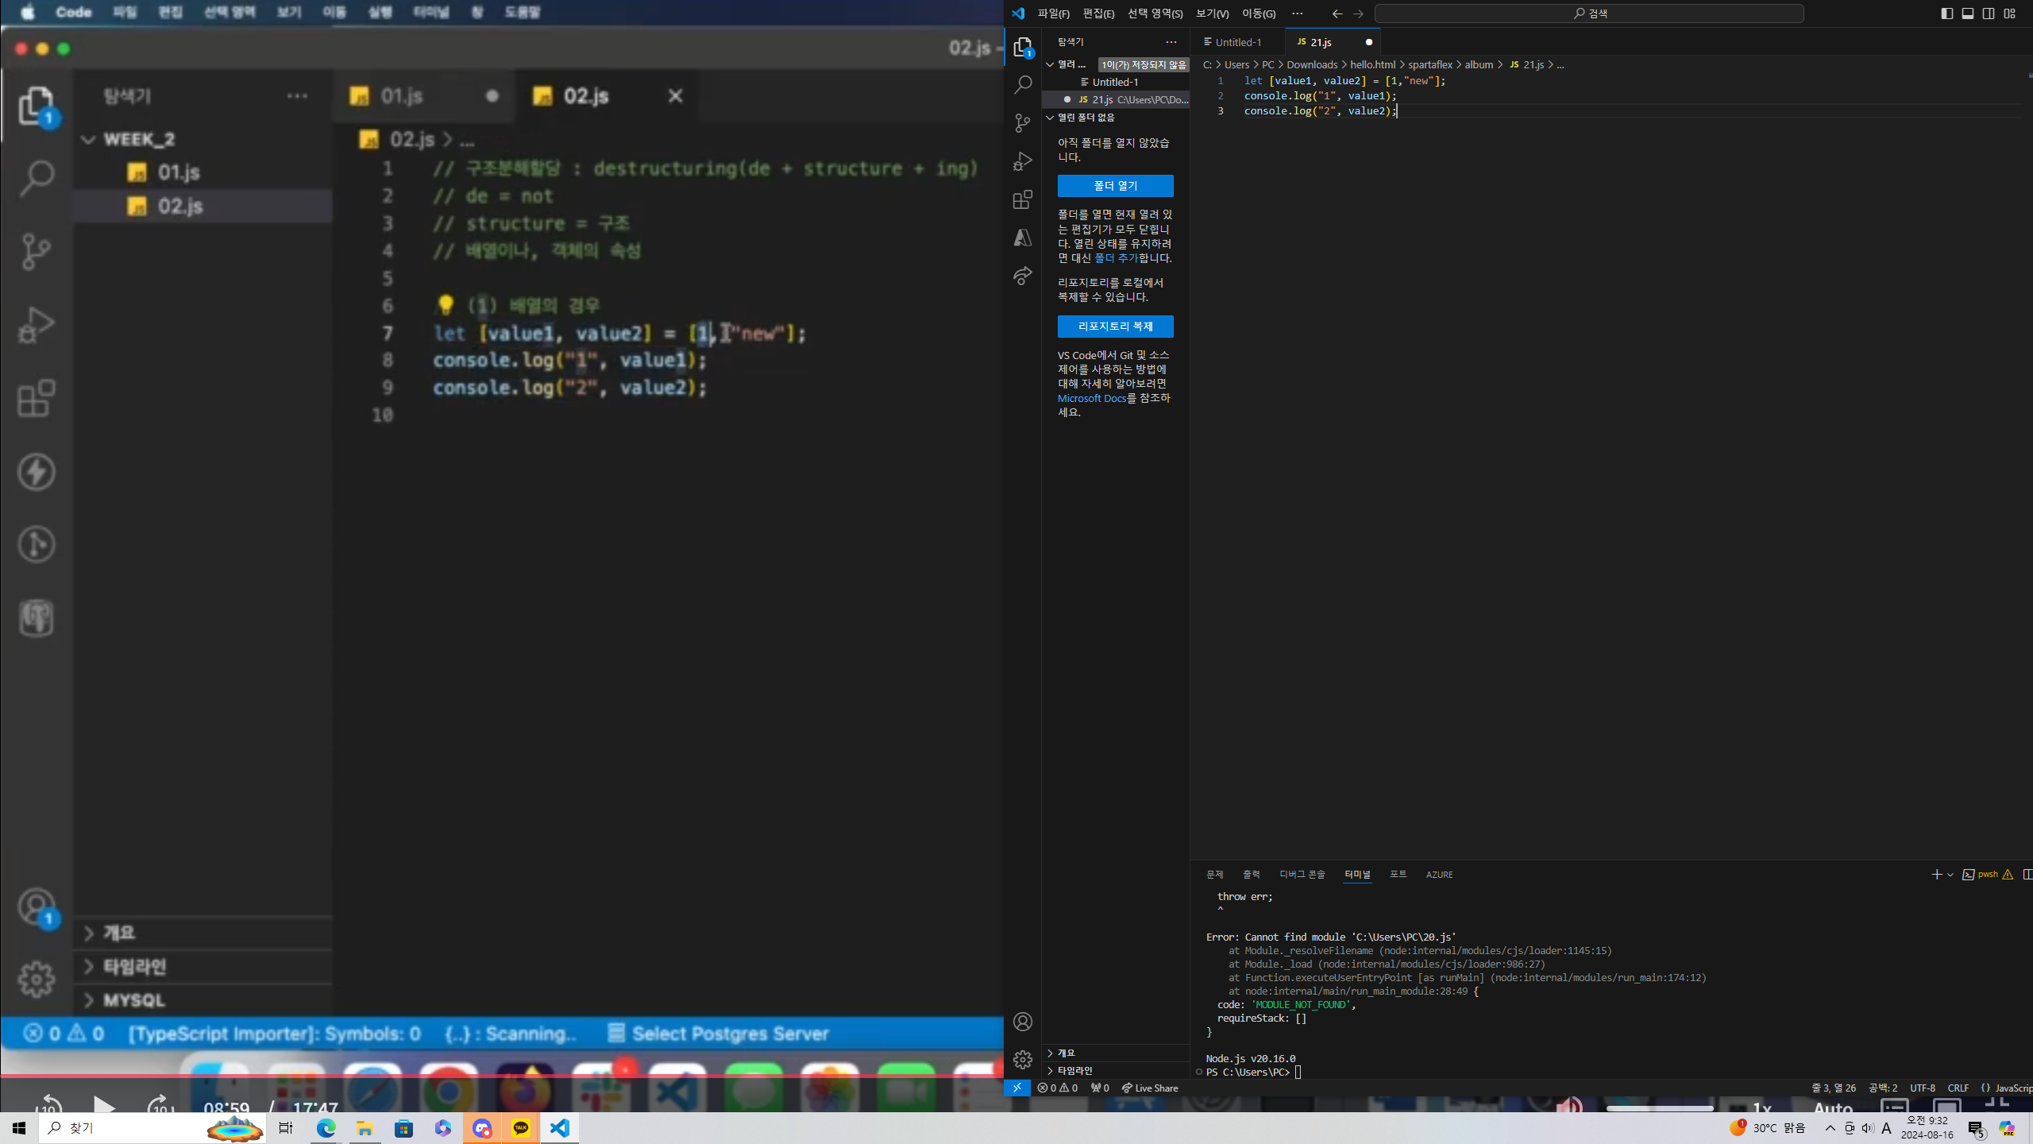This screenshot has width=2033, height=1144.
Task: Open the Search view in the right VS Code activity bar
Action: (1023, 84)
